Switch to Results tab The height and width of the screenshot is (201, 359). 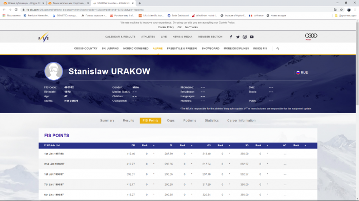[128, 120]
